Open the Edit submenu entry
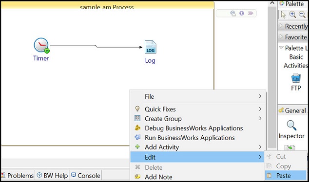The height and width of the screenshot is (182, 309). [197, 157]
